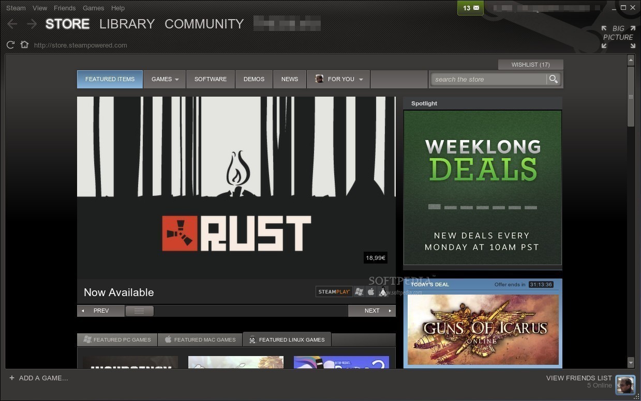The image size is (641, 401).
Task: Select the STORE section
Action: pos(68,24)
